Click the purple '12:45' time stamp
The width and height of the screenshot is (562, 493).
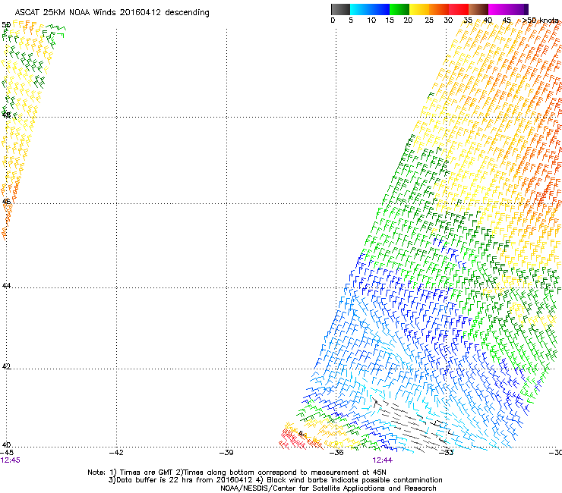(11, 460)
